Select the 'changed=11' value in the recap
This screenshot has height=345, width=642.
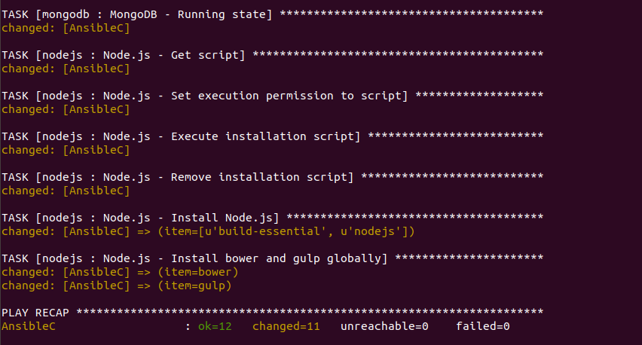click(286, 326)
